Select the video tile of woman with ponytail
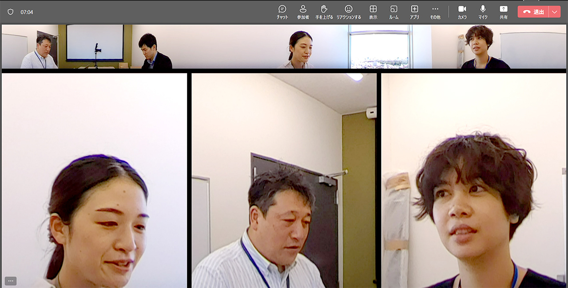This screenshot has height=288, width=568. tap(94, 180)
